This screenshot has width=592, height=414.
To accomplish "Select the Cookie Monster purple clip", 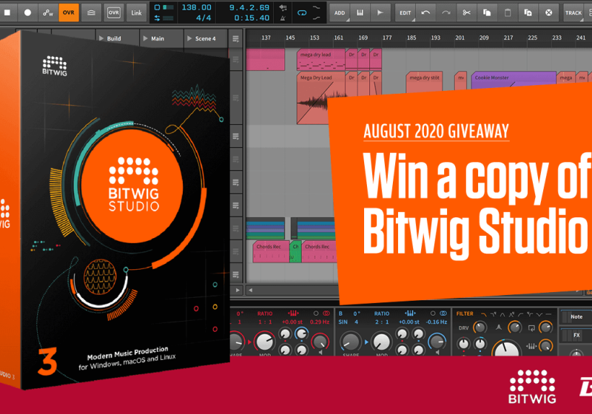I will coord(513,78).
